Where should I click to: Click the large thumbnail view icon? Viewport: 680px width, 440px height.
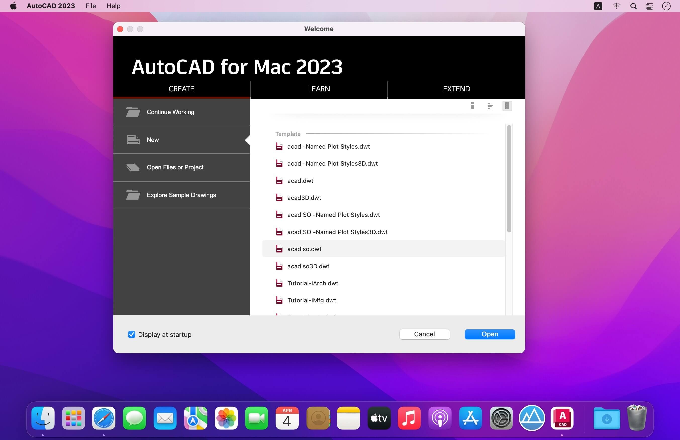pyautogui.click(x=473, y=106)
